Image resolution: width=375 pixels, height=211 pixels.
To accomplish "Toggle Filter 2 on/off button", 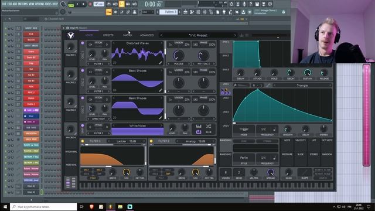I will 151,141.
